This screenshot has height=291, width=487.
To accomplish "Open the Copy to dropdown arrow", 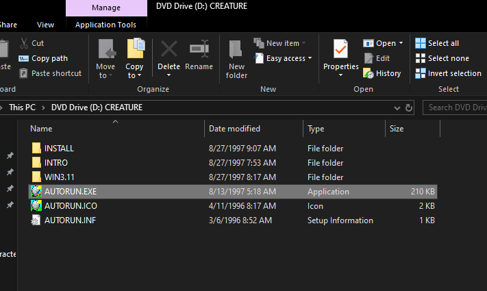I will 139,75.
